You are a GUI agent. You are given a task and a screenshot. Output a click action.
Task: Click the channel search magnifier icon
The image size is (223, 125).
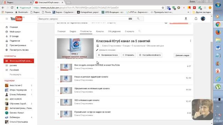tap(139, 31)
